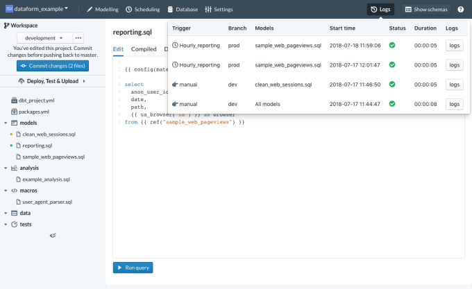The image size is (472, 289).
Task: Click the small bird logo under the file tree
Action: click(x=52, y=236)
